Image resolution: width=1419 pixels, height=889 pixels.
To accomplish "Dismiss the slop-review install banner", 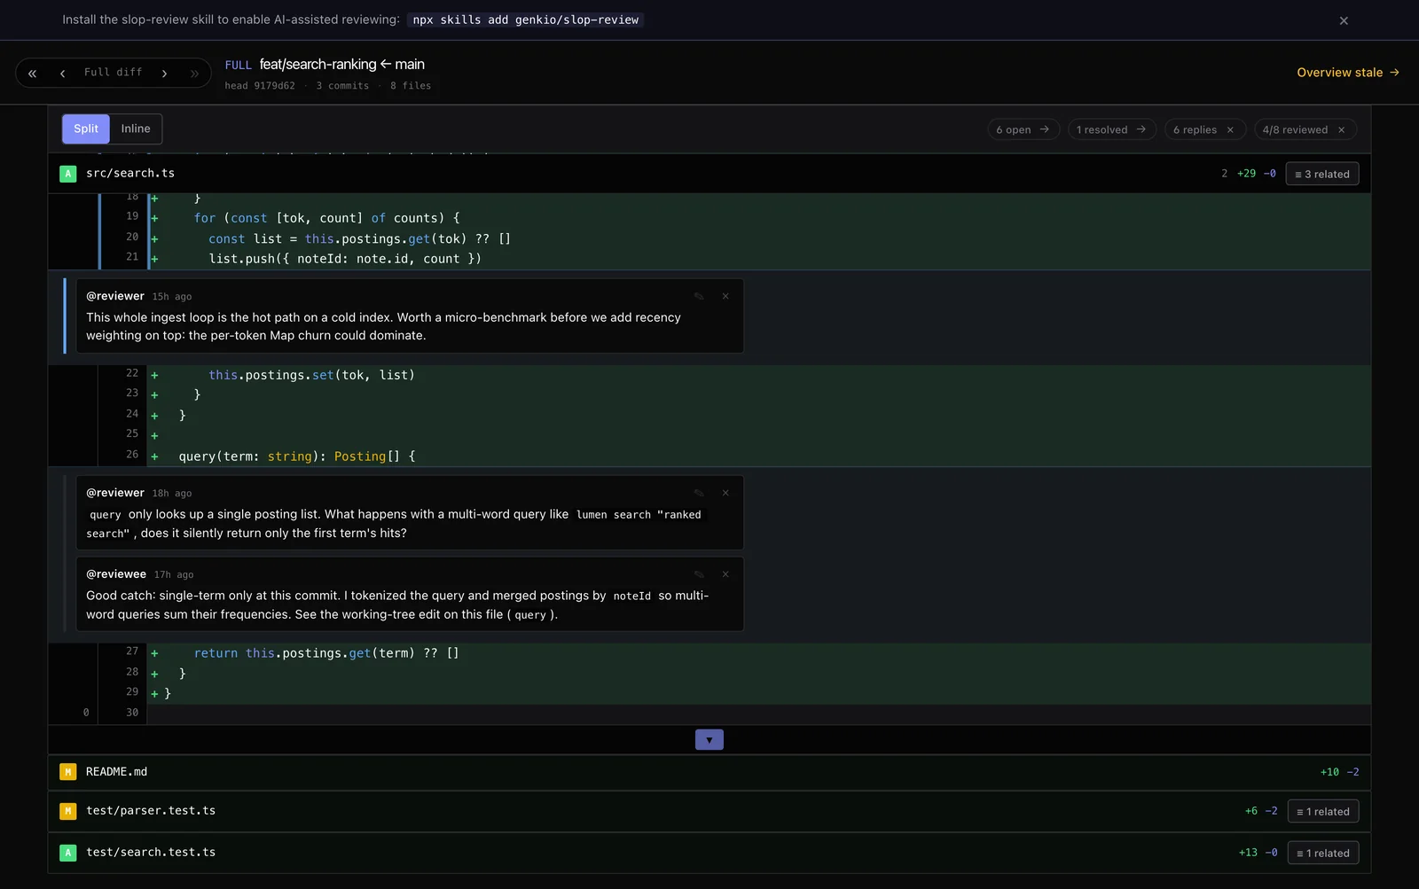I will tap(1344, 20).
